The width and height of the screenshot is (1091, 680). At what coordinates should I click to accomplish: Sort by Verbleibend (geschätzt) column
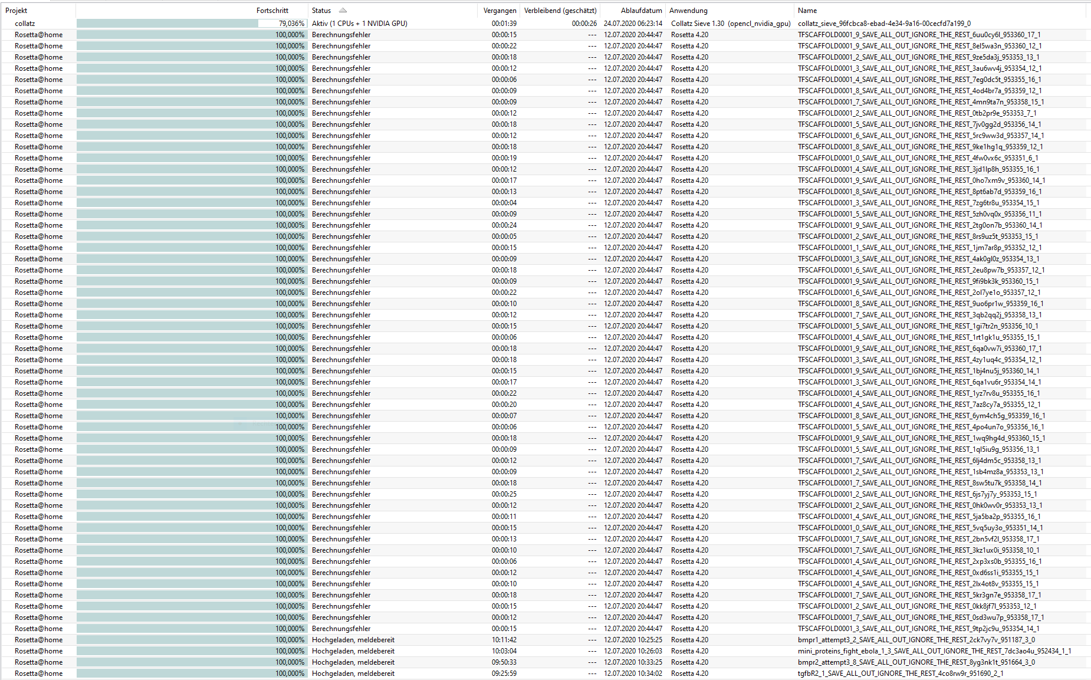coord(560,11)
